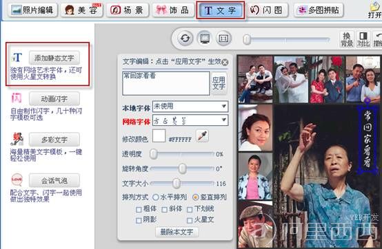Click the white 修改颜色 color swatch
Image resolution: width=382 pixels, height=249 pixels.
159,136
